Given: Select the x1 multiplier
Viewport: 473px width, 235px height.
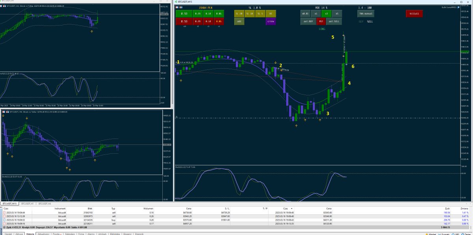Looking at the screenshot, I should 316,13.
